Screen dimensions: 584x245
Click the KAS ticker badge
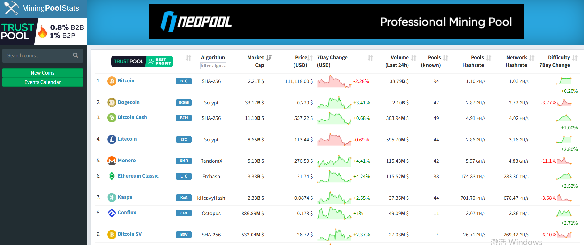pyautogui.click(x=184, y=198)
